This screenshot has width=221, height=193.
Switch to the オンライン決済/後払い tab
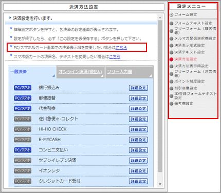81,72
